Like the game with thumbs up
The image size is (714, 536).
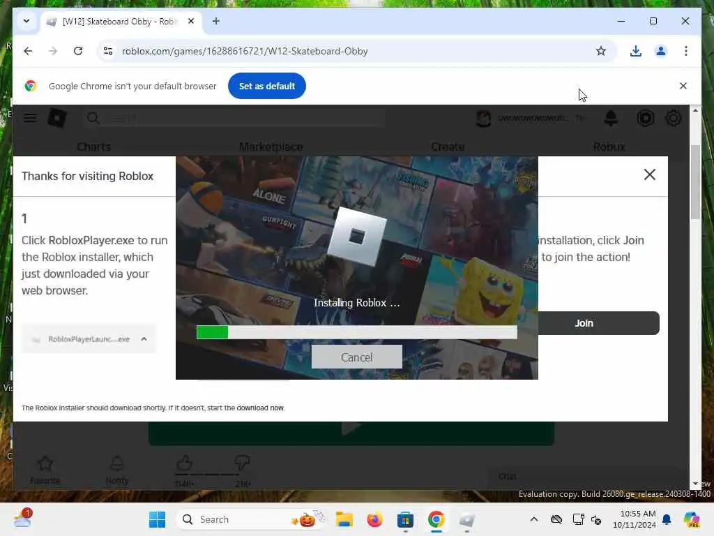(184, 463)
